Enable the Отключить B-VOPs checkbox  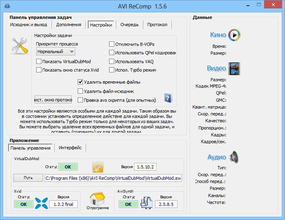pos(112,44)
